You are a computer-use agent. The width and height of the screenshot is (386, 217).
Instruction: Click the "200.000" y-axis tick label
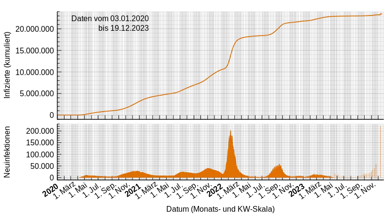coord(40,131)
